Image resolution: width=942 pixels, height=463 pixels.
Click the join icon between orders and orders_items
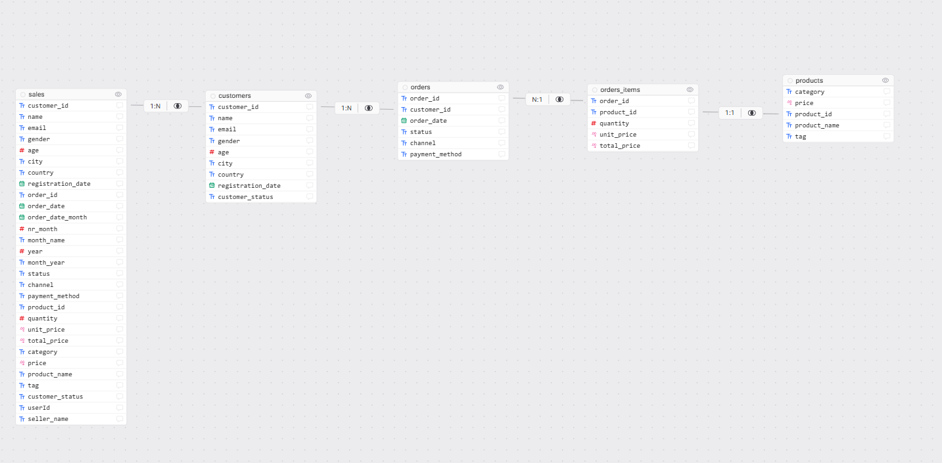559,99
